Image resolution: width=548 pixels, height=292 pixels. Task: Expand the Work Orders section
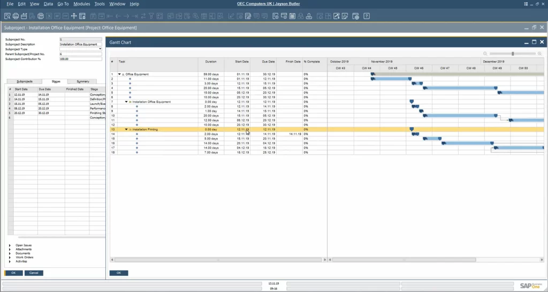click(10, 257)
